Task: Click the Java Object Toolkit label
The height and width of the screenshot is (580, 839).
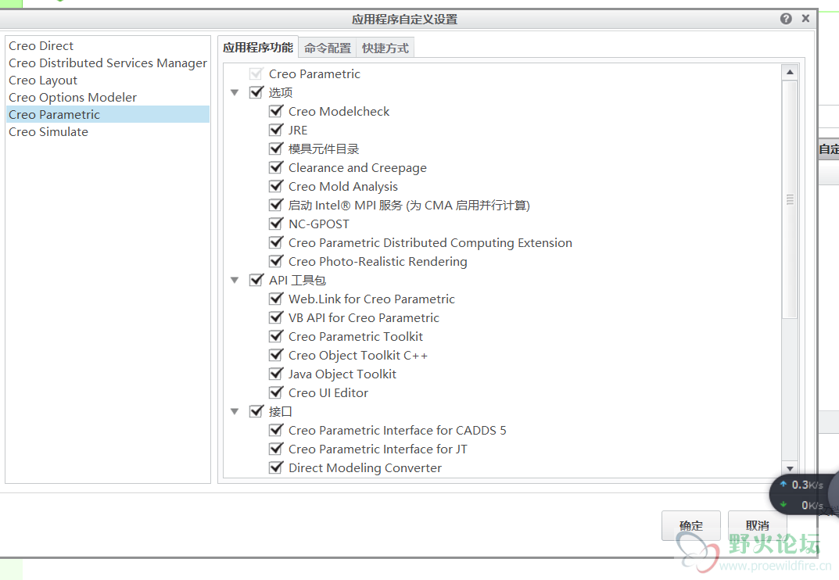Action: click(x=342, y=374)
